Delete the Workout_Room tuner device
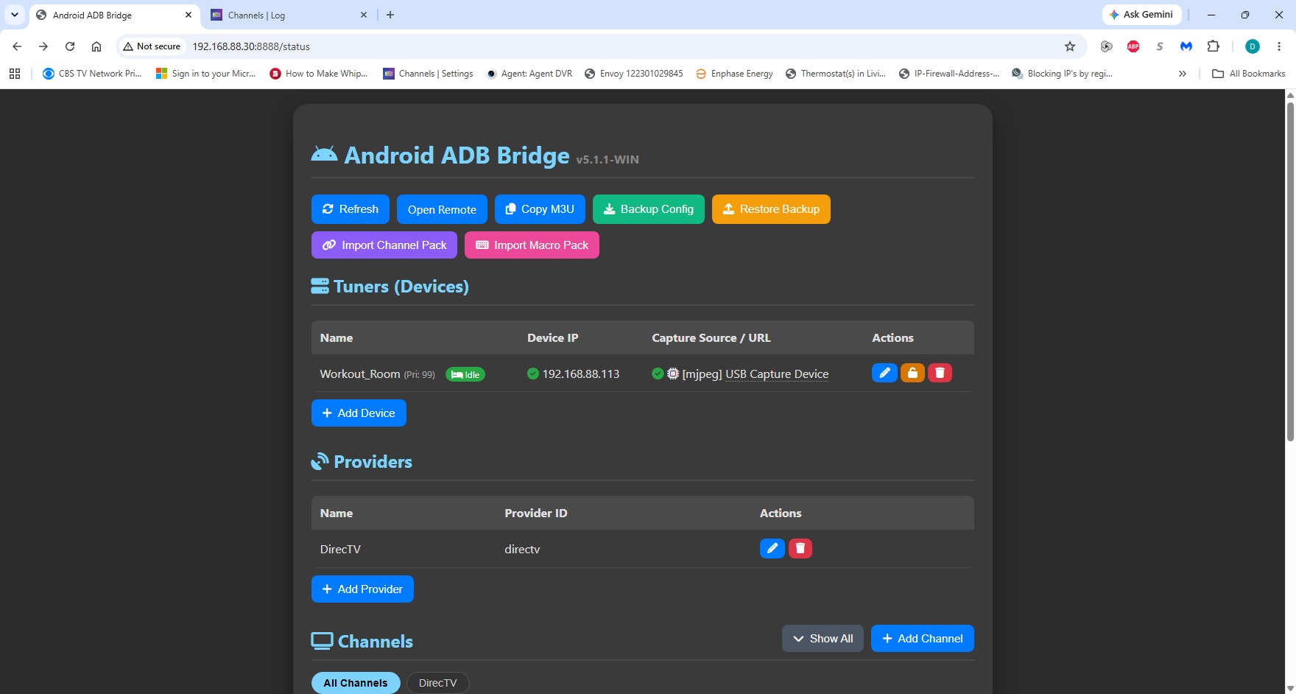 coord(940,373)
